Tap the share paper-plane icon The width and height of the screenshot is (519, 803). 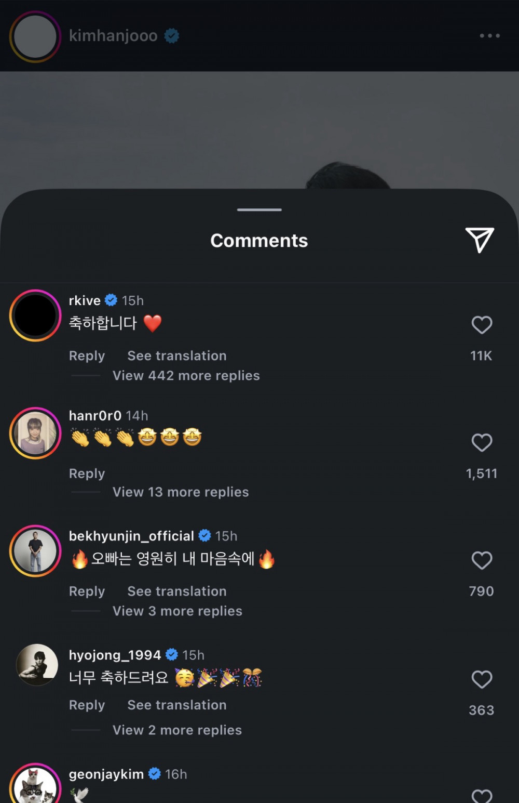[480, 240]
